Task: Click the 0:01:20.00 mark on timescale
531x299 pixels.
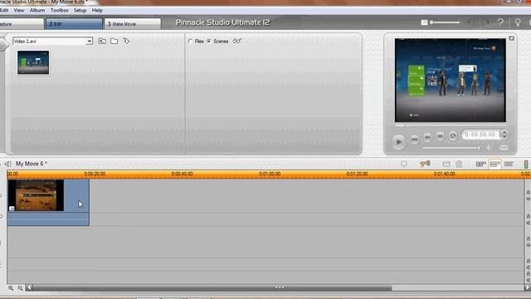Action: point(357,174)
